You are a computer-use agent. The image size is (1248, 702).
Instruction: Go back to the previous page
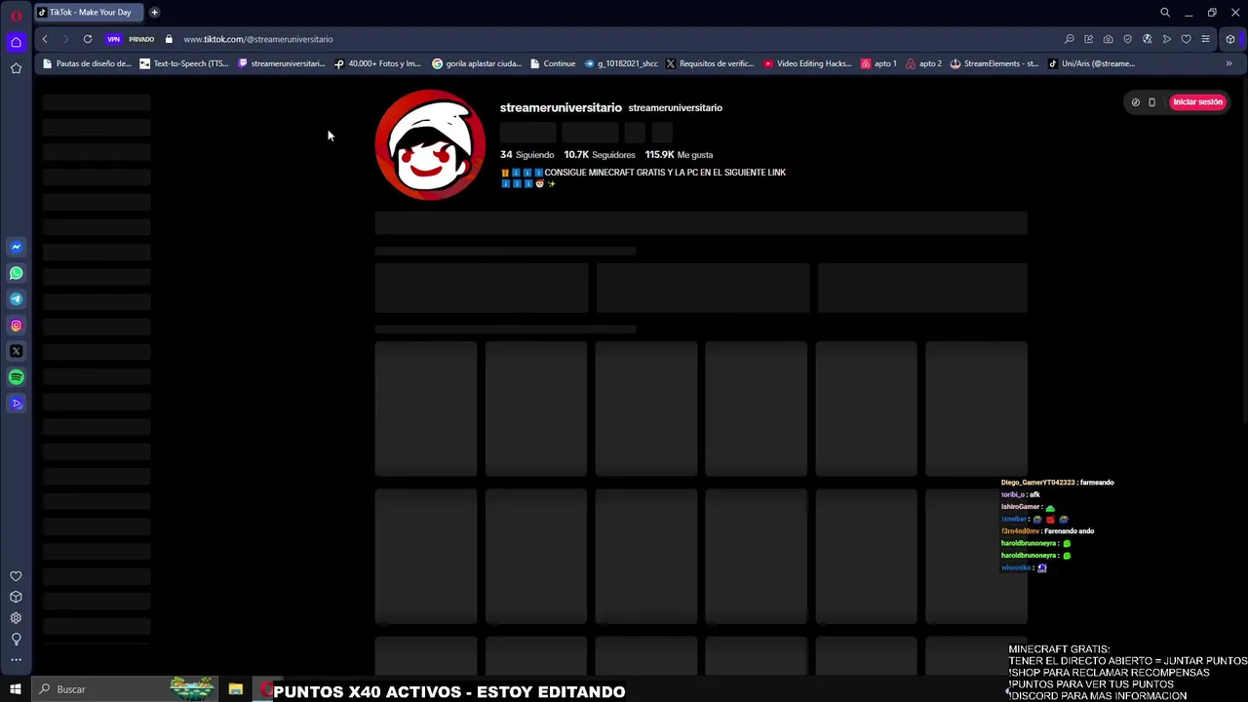coord(45,39)
